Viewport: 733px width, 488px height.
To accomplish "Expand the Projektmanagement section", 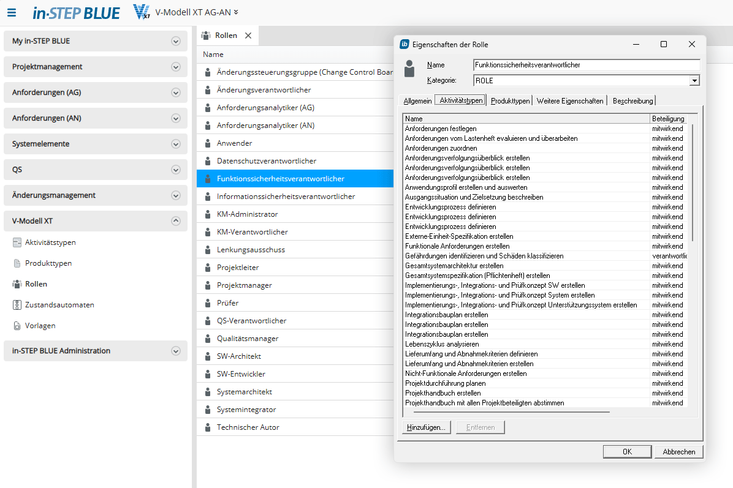I will click(176, 67).
